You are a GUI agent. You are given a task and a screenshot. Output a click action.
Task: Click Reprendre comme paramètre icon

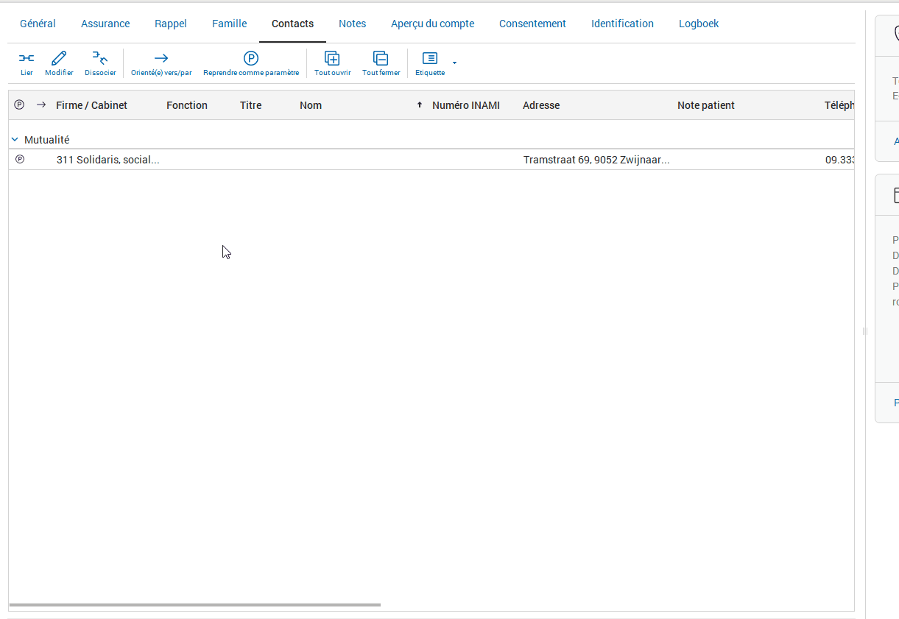(251, 58)
